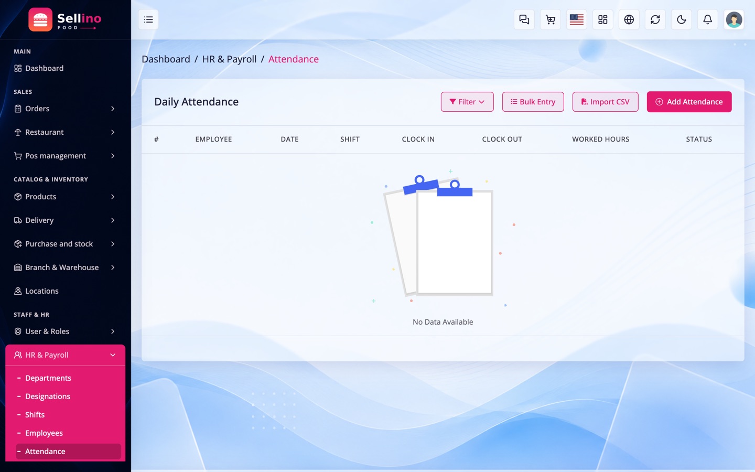Click Dashboard in the breadcrumb
Image resolution: width=755 pixels, height=472 pixels.
click(166, 59)
